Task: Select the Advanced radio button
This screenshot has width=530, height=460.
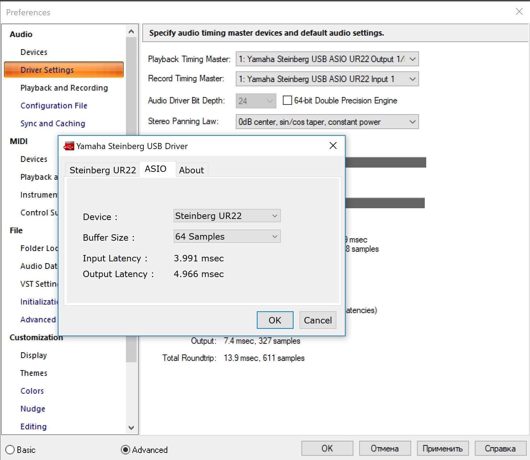Action: click(x=125, y=450)
